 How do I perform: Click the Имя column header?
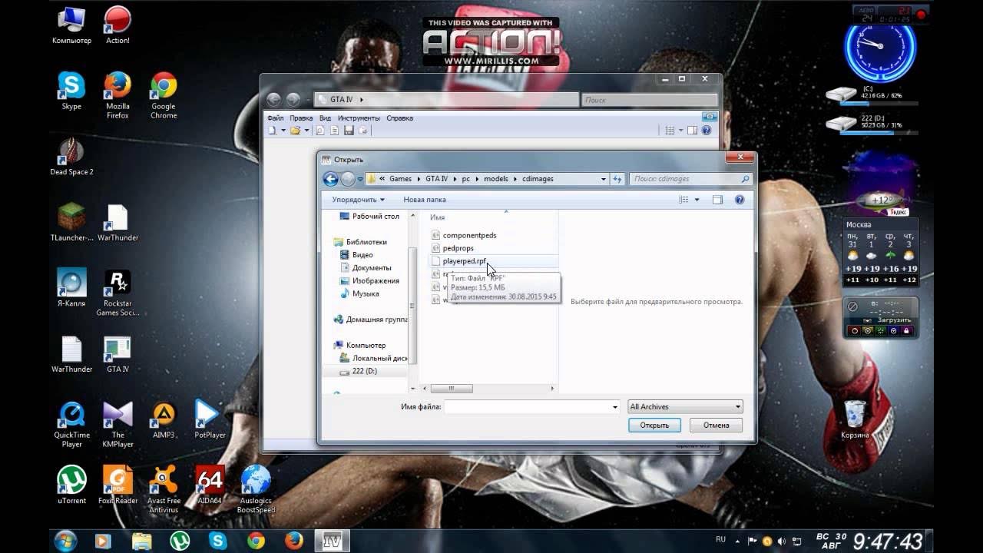coord(438,217)
